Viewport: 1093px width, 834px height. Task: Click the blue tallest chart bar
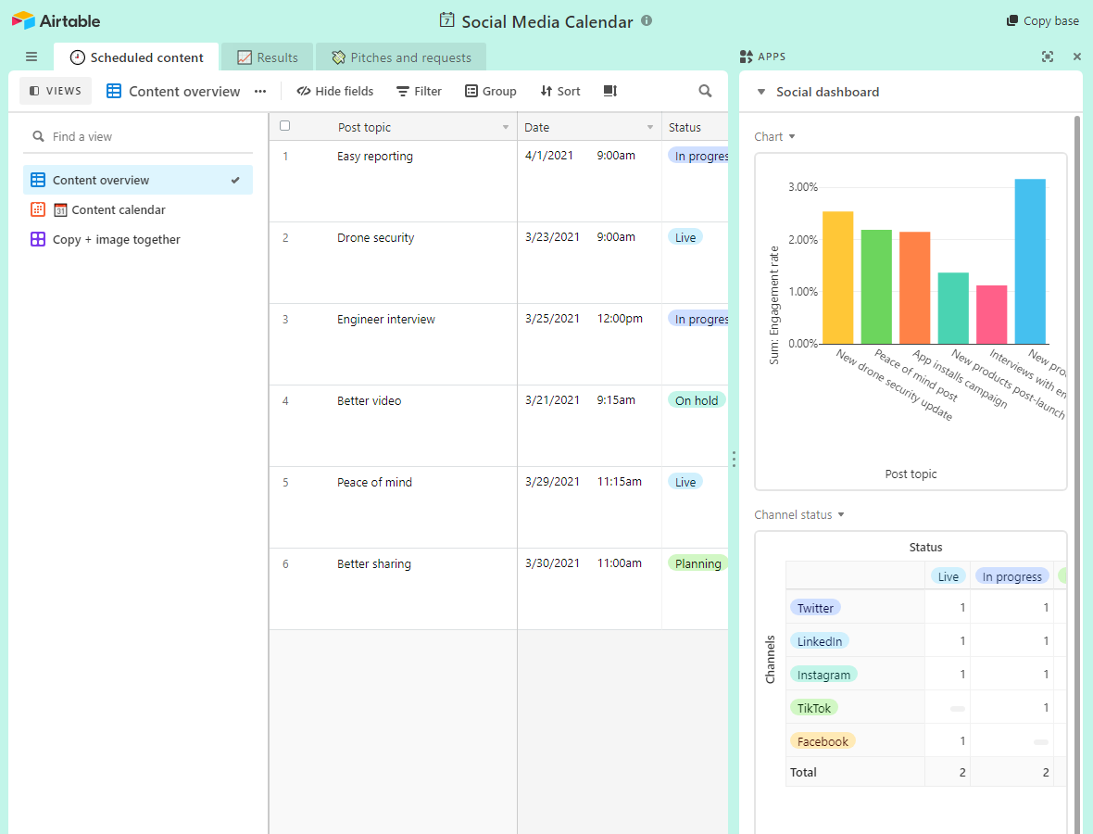1030,261
